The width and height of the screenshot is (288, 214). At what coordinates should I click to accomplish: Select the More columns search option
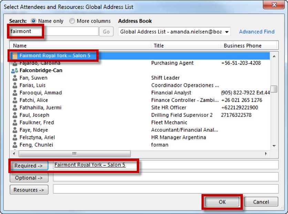point(72,21)
